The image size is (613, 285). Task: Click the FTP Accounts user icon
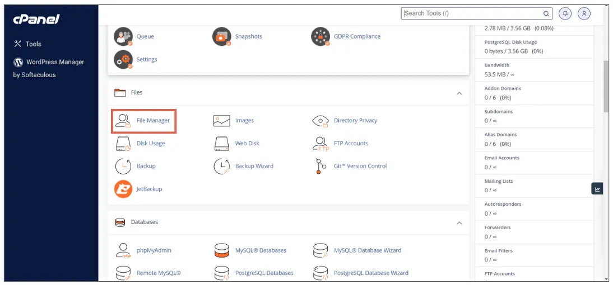coord(321,144)
